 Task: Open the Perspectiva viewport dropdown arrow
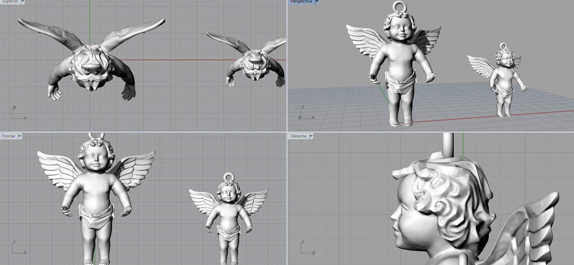(317, 1)
